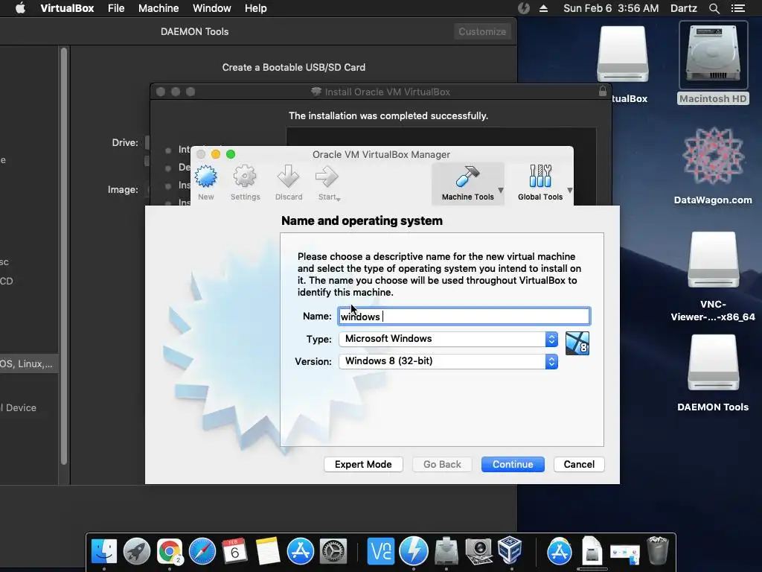Open Finder from the Dock
The width and height of the screenshot is (762, 572).
pyautogui.click(x=104, y=552)
